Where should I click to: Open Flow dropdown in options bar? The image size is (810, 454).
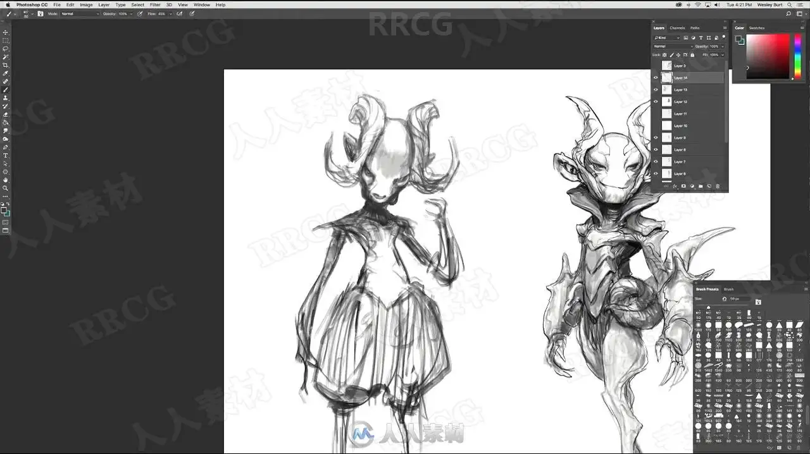coord(171,13)
